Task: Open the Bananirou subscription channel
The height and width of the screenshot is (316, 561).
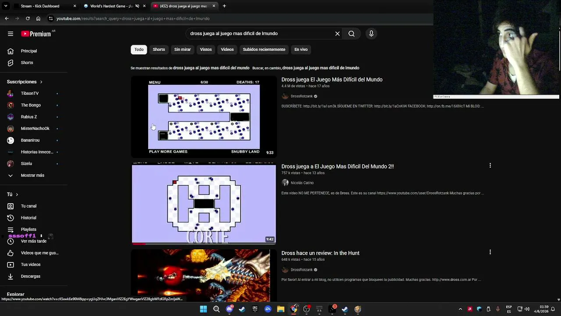Action: point(31,140)
